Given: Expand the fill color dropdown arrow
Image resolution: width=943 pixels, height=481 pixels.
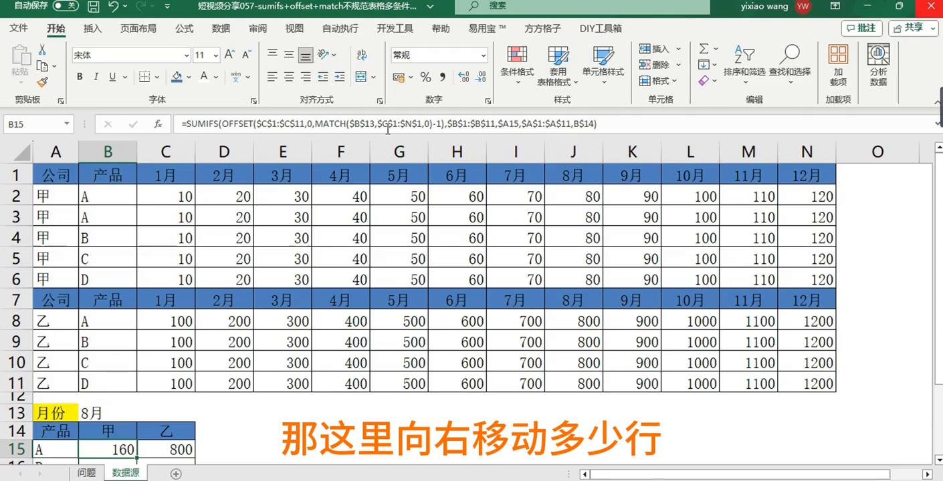Looking at the screenshot, I should (x=187, y=77).
